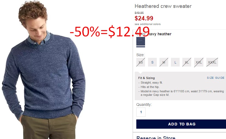Select size XL option
The height and width of the screenshot is (139, 226).
187,62
